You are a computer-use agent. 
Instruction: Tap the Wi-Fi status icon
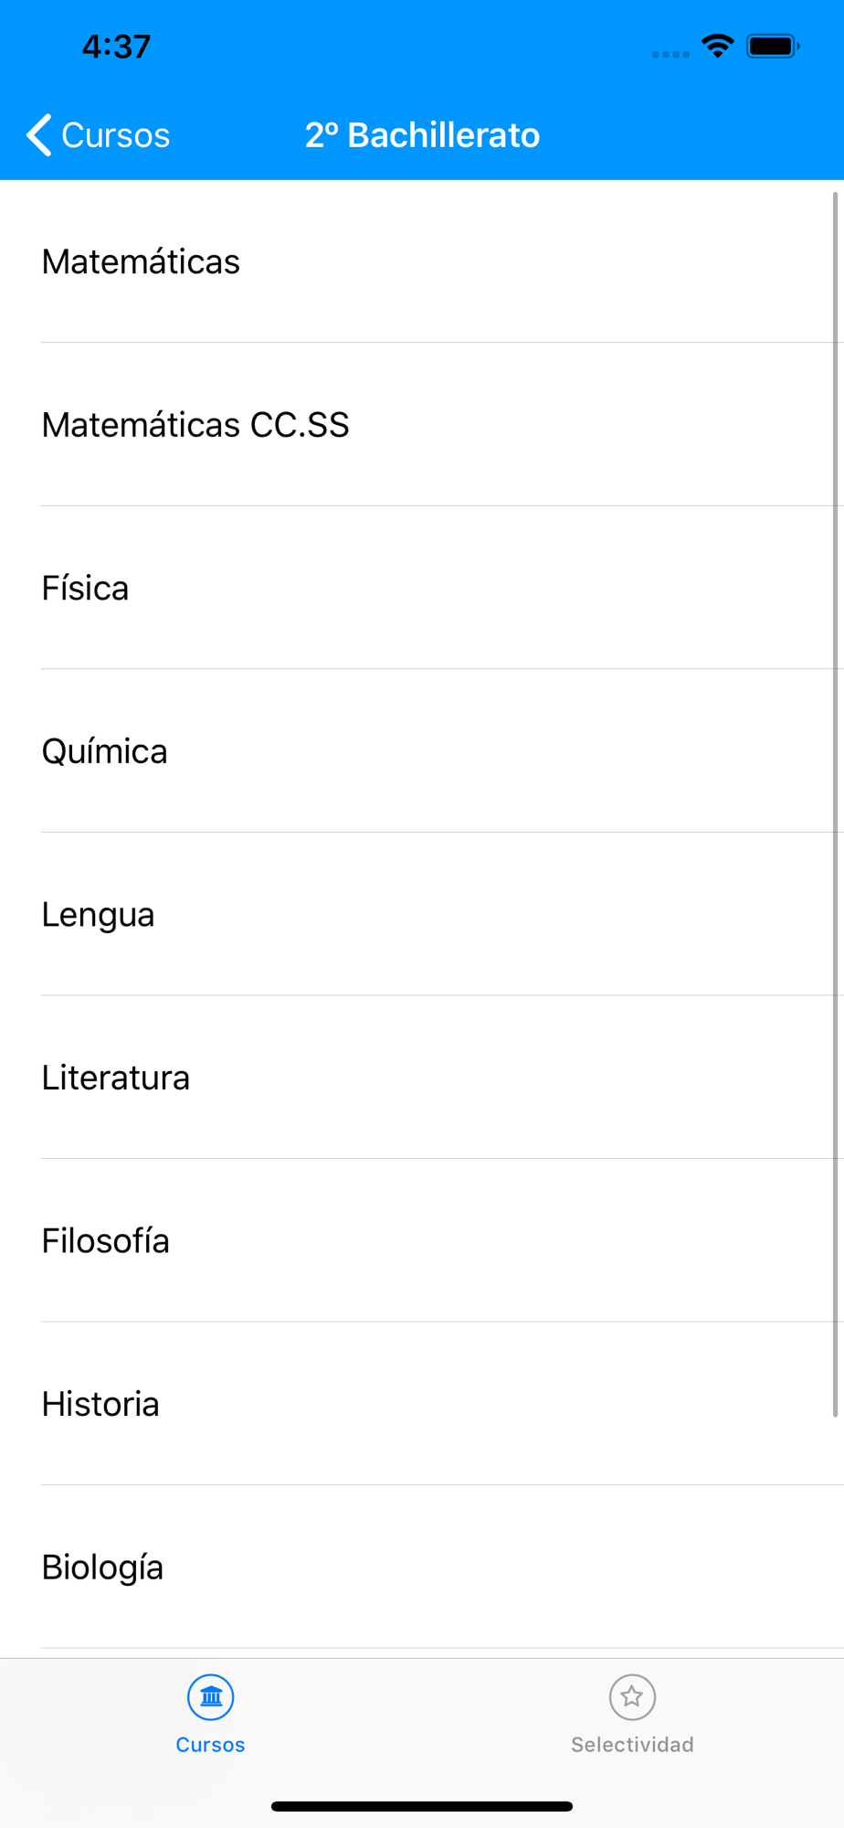tap(718, 46)
